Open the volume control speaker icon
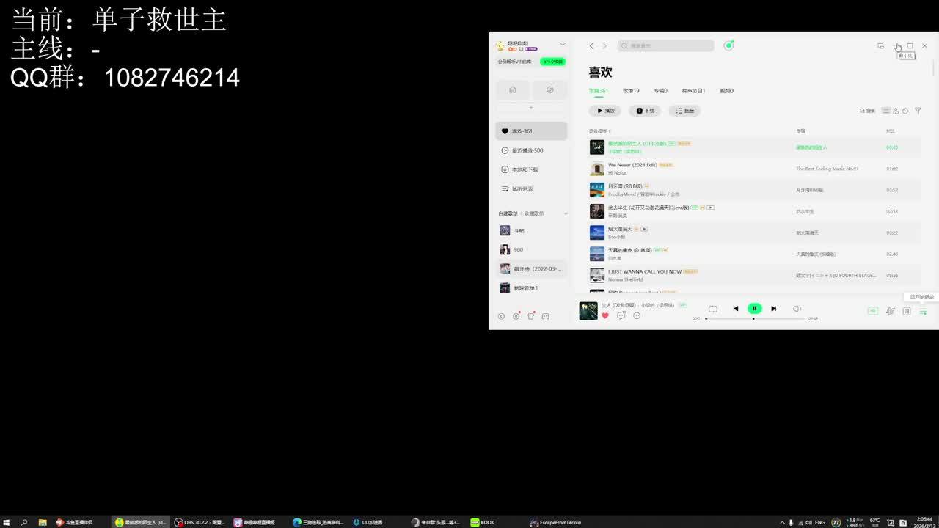939x528 pixels. click(x=797, y=309)
